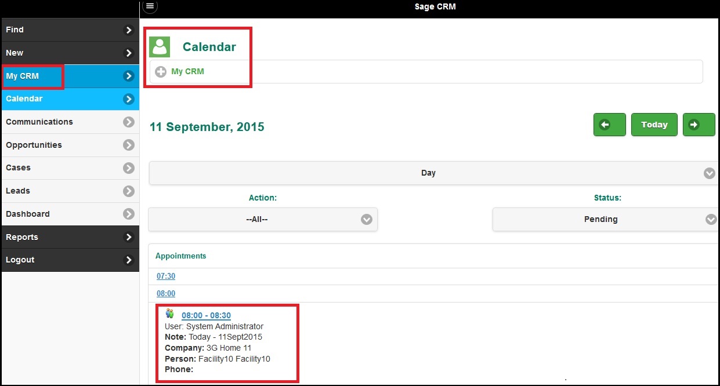Open the Status Pending dropdown

(x=606, y=220)
